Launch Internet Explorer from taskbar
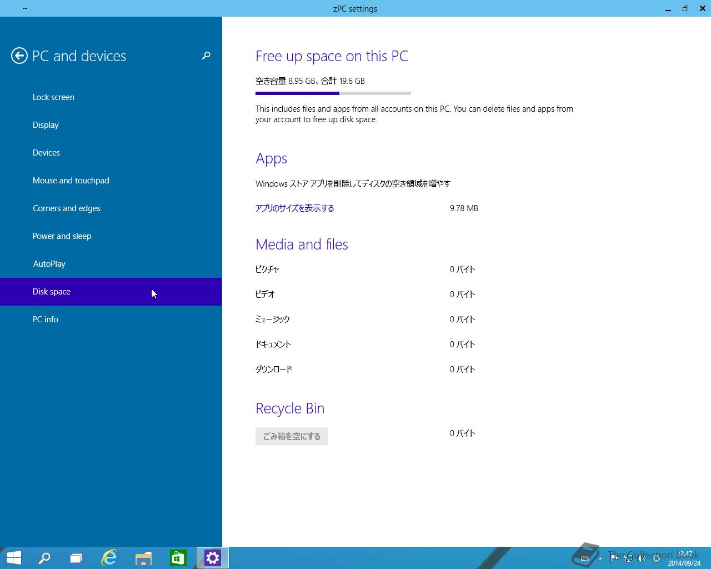This screenshot has height=569, width=711. point(109,558)
